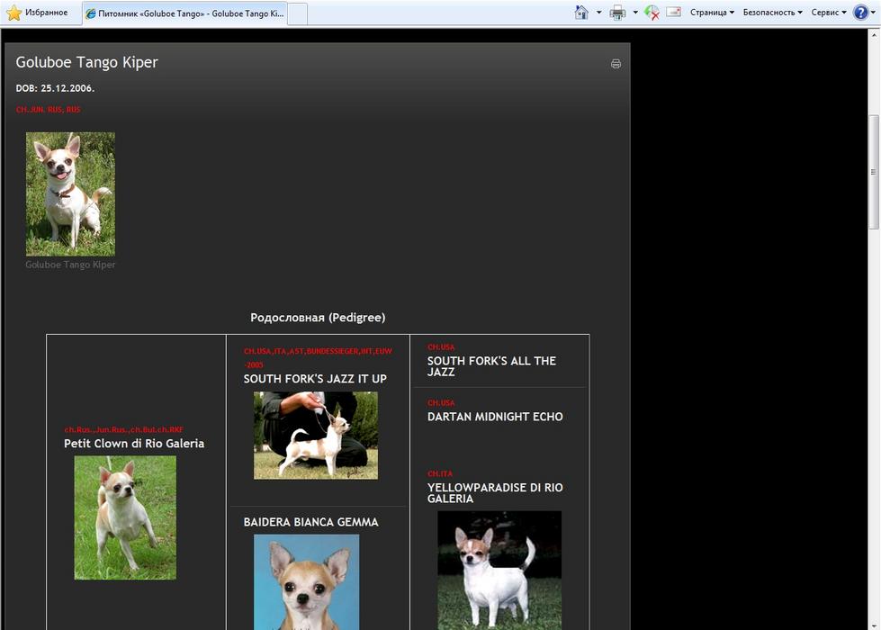Open a new blank tab
The width and height of the screenshot is (881, 630).
click(298, 13)
